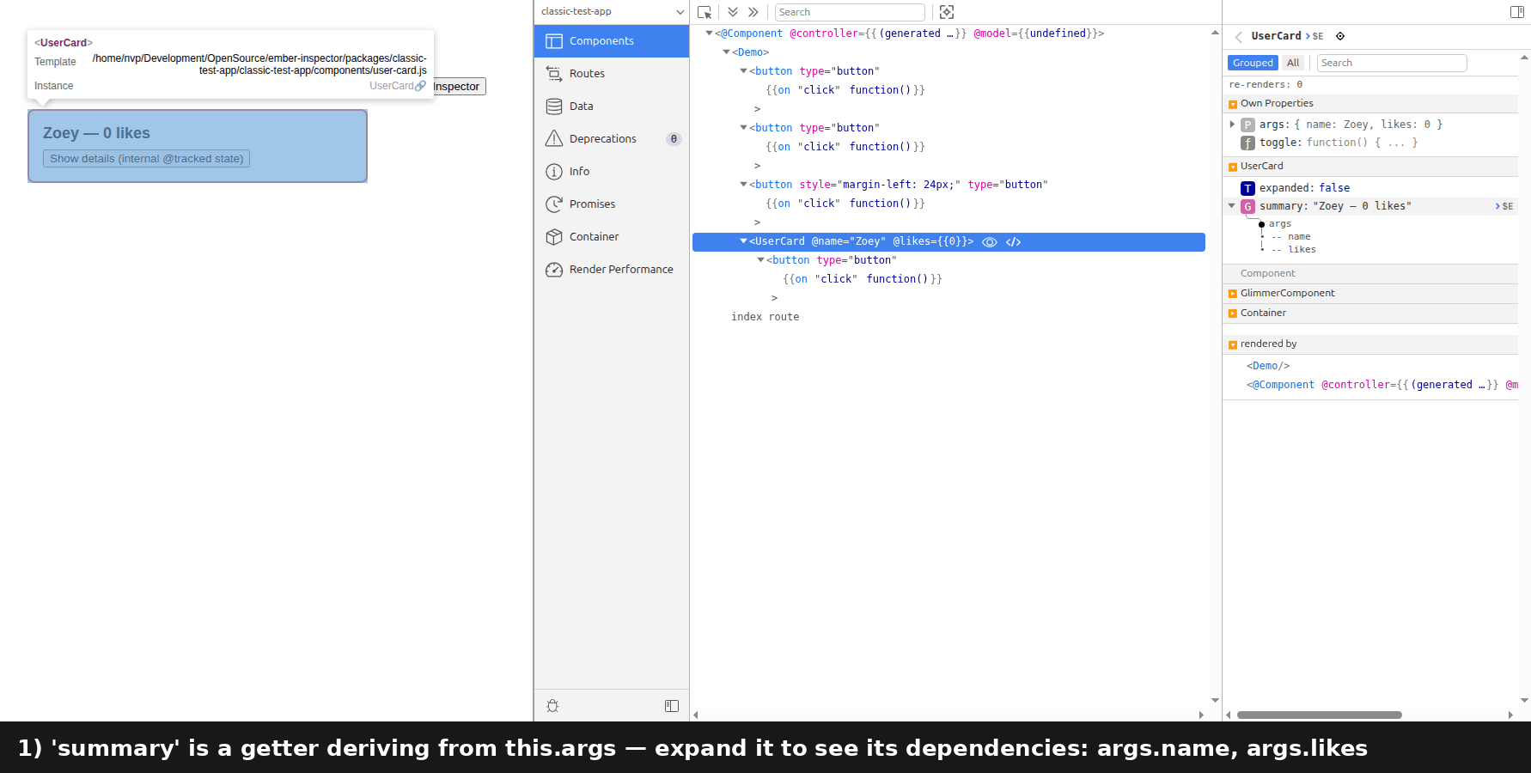This screenshot has height=773, width=1531.
Task: Open the Routes panel
Action: (611, 74)
